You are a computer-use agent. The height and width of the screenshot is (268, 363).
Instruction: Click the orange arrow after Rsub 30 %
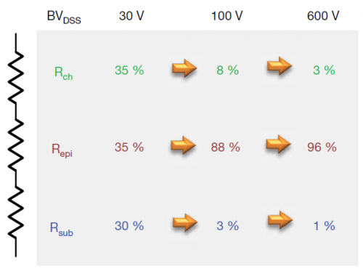point(185,222)
